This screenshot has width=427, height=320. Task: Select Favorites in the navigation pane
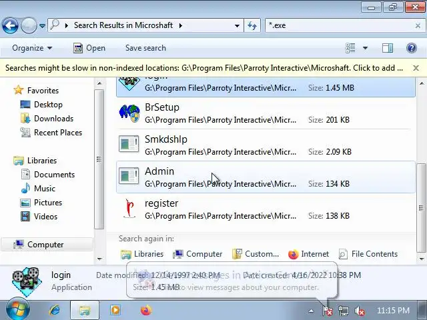(x=43, y=91)
